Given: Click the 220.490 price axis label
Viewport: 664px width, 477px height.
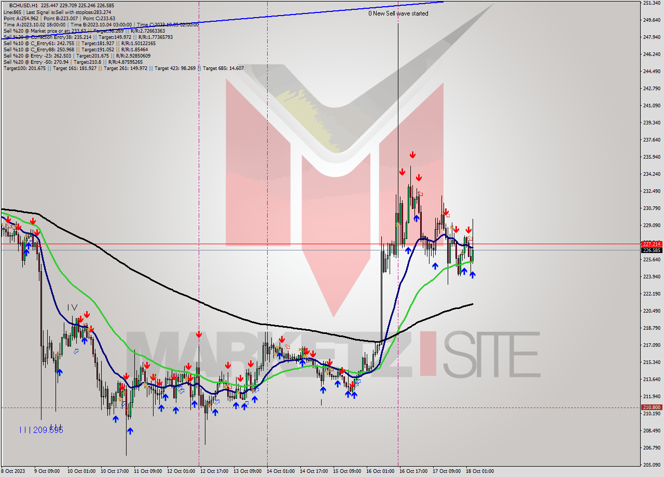Looking at the screenshot, I should point(651,311).
